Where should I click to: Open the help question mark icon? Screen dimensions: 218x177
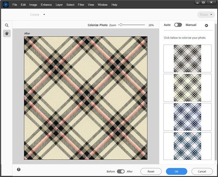pos(19,169)
